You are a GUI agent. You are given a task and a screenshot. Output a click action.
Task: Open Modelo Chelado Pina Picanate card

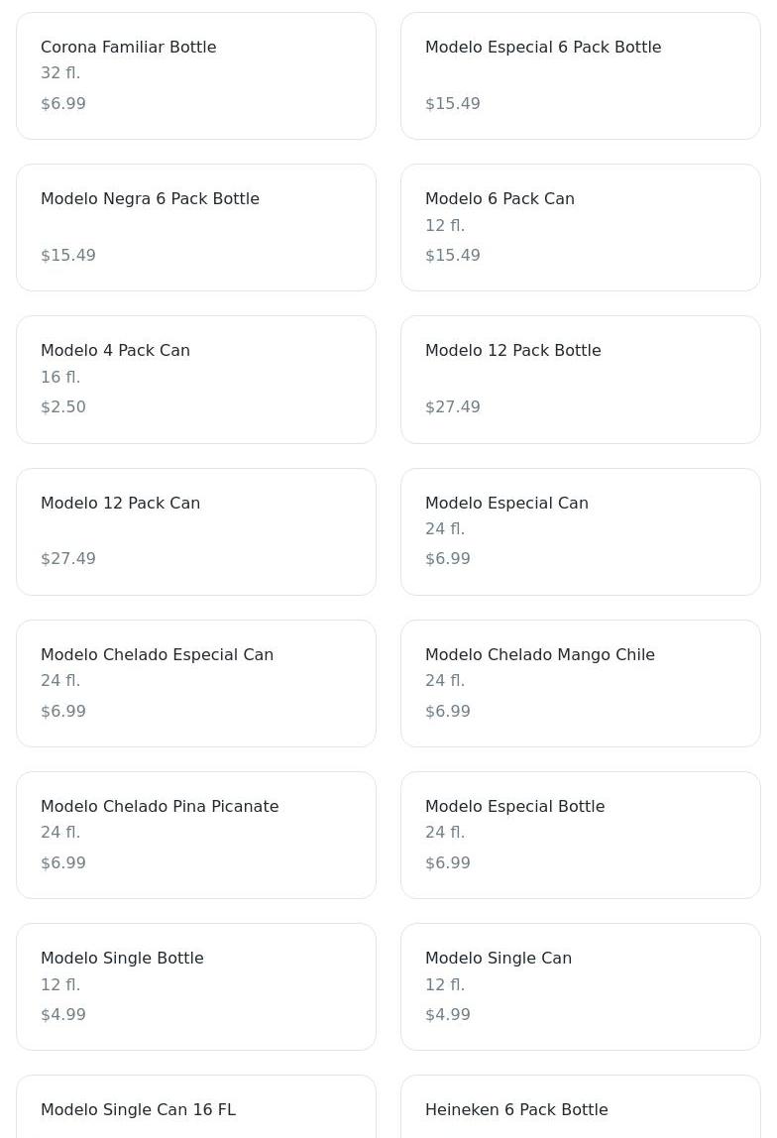(196, 835)
